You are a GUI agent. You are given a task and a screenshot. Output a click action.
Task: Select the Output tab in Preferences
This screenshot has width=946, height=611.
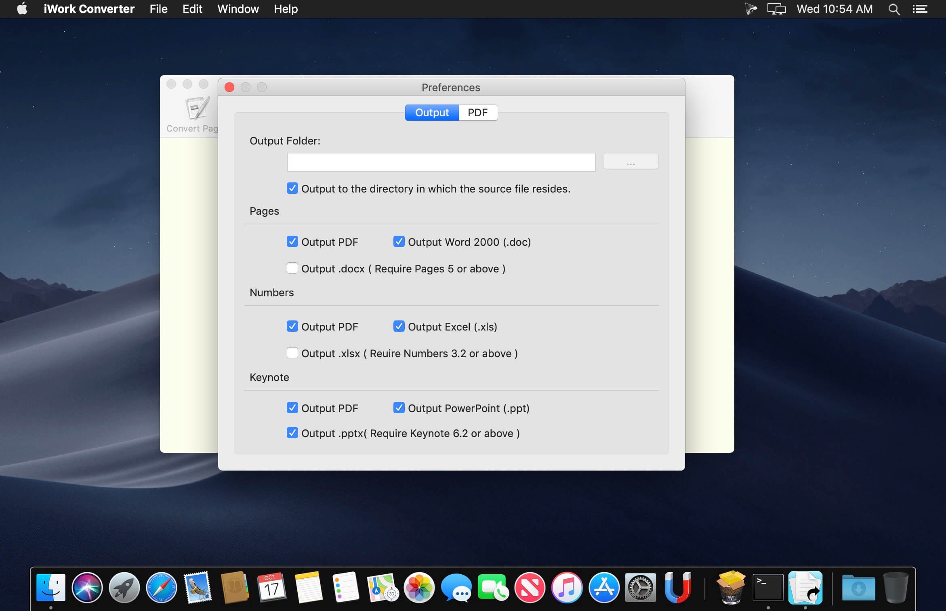pos(431,113)
